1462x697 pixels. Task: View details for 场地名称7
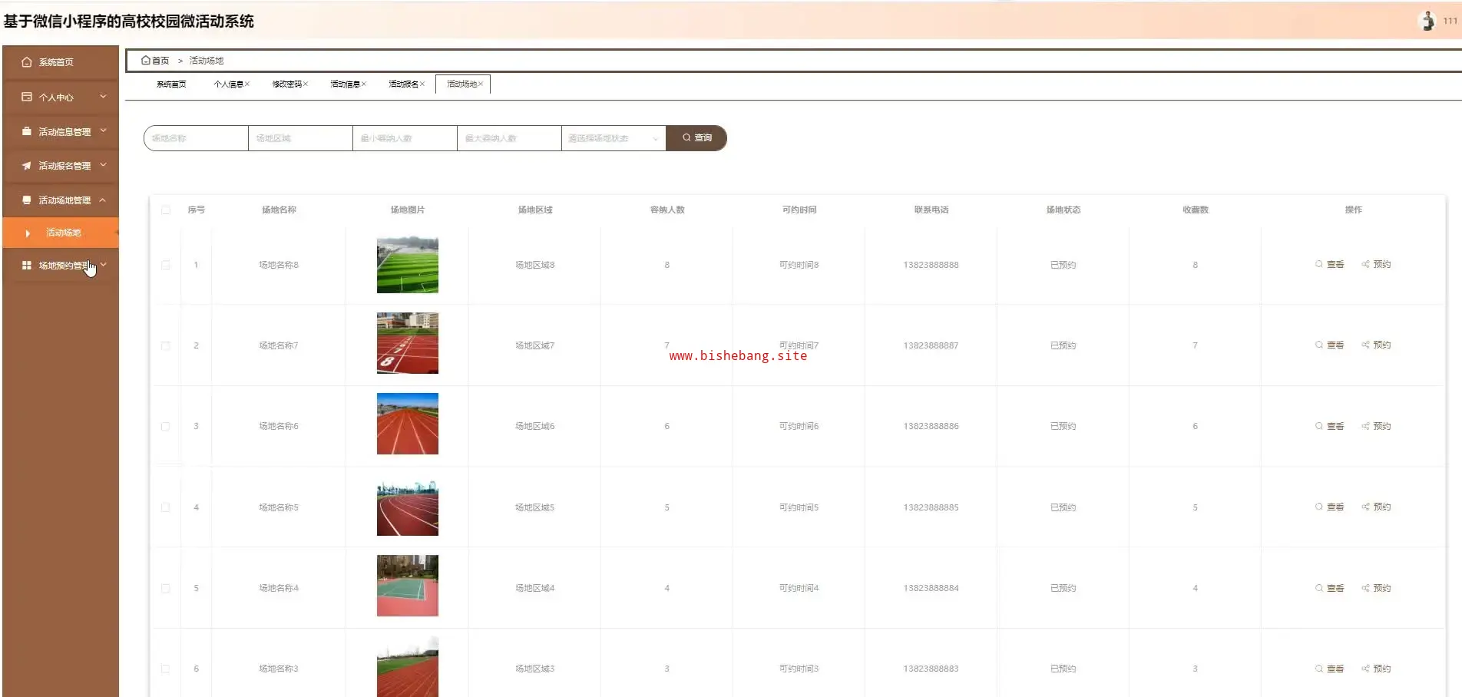point(1330,345)
